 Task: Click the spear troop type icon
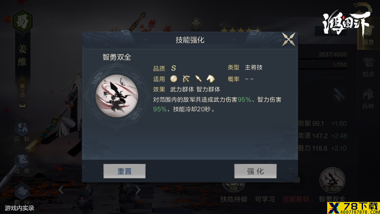coord(198,78)
